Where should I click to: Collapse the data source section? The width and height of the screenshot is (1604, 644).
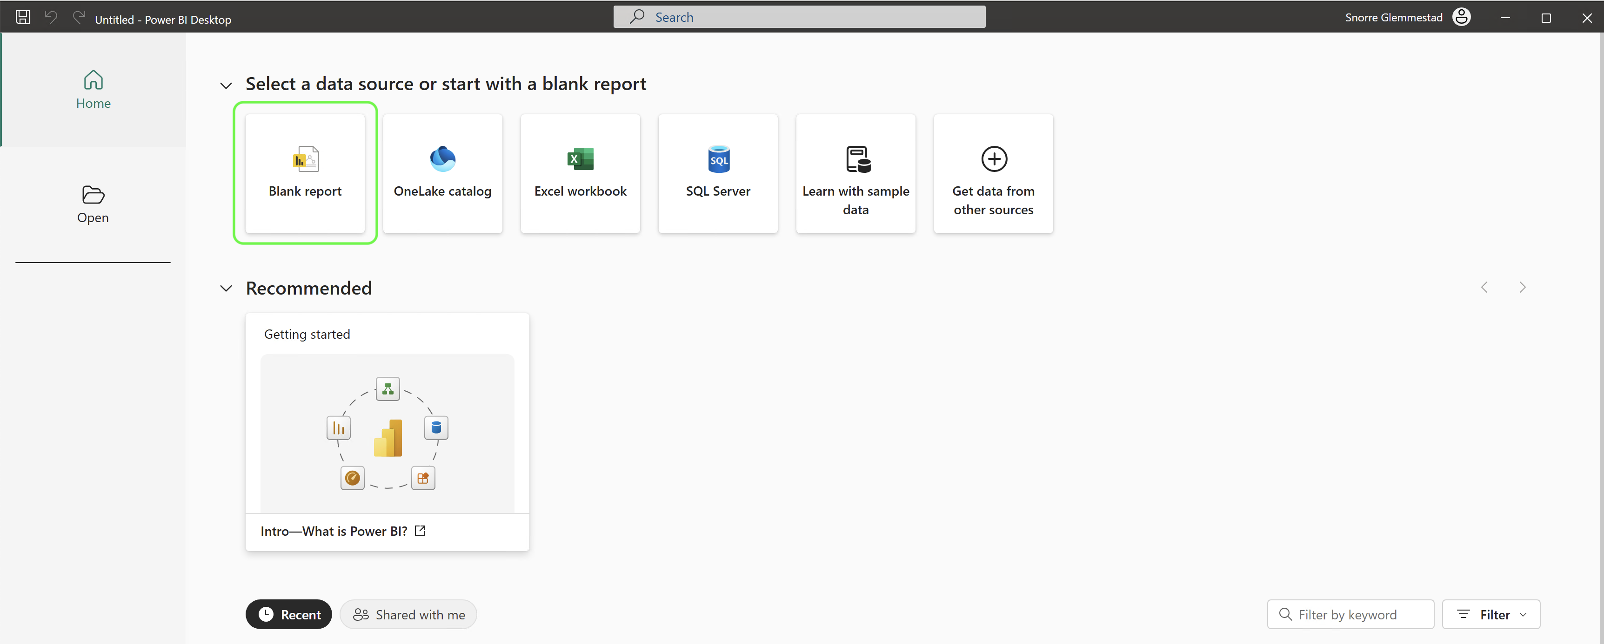(226, 85)
